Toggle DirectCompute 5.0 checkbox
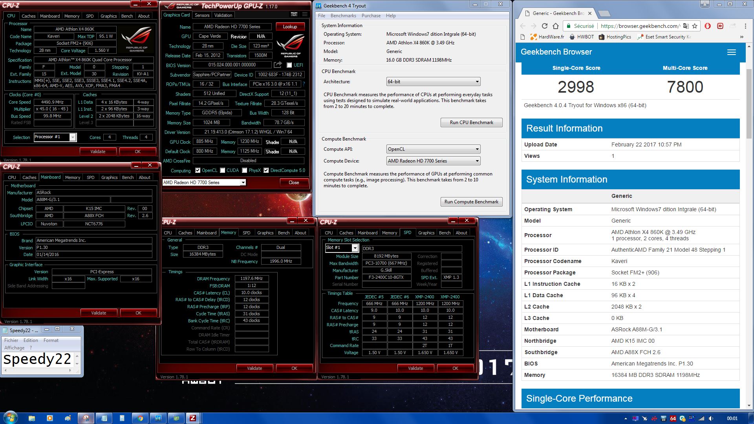754x424 pixels. click(x=266, y=170)
